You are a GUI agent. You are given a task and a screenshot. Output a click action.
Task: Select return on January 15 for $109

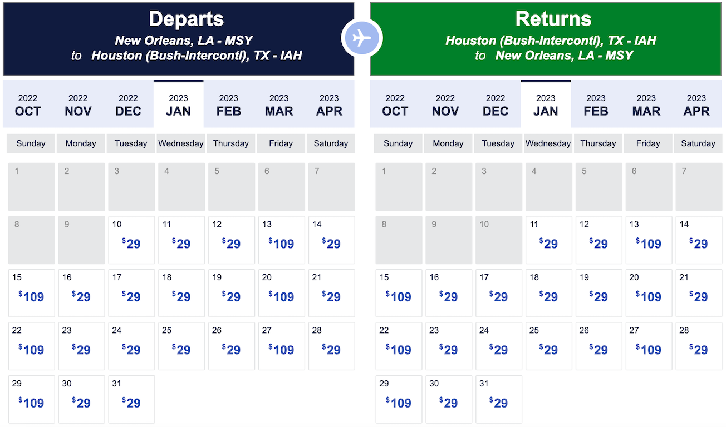pos(399,293)
